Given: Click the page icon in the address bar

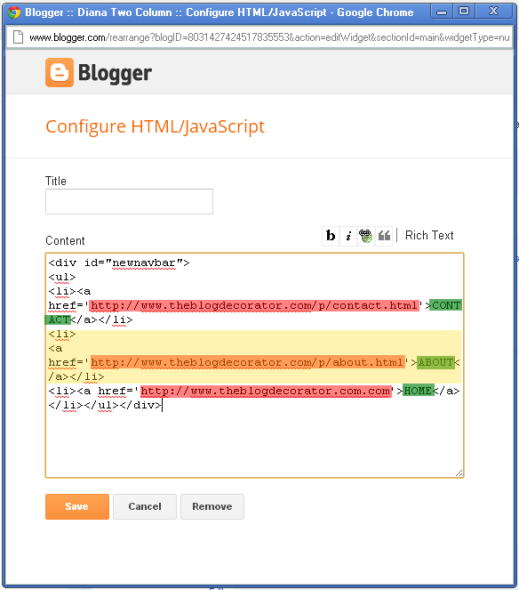Looking at the screenshot, I should [18, 37].
